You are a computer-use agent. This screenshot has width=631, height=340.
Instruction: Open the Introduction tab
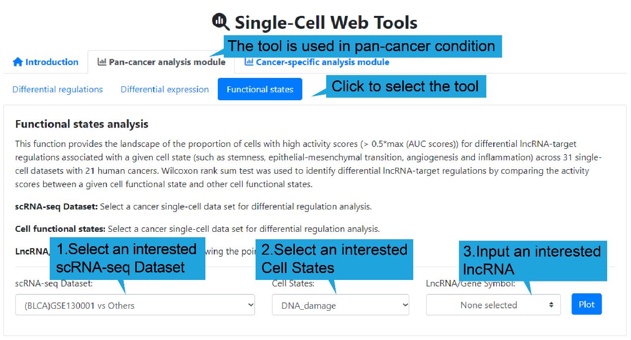pyautogui.click(x=46, y=62)
